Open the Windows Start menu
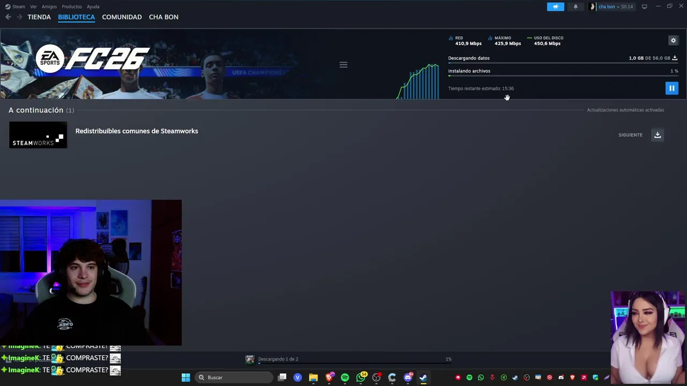This screenshot has height=386, width=687. [186, 377]
